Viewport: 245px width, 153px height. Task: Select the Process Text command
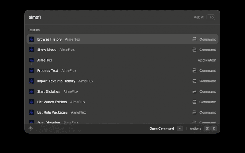[x=122, y=70]
